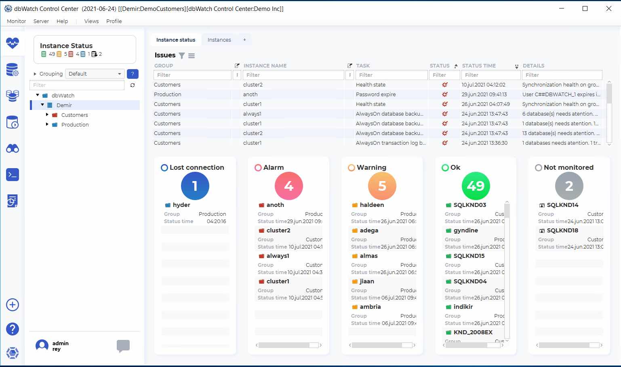Screen dimensions: 621x367
Task: Click the dbWatch hexagon logo at sidebar bottom
Action: pyautogui.click(x=13, y=353)
